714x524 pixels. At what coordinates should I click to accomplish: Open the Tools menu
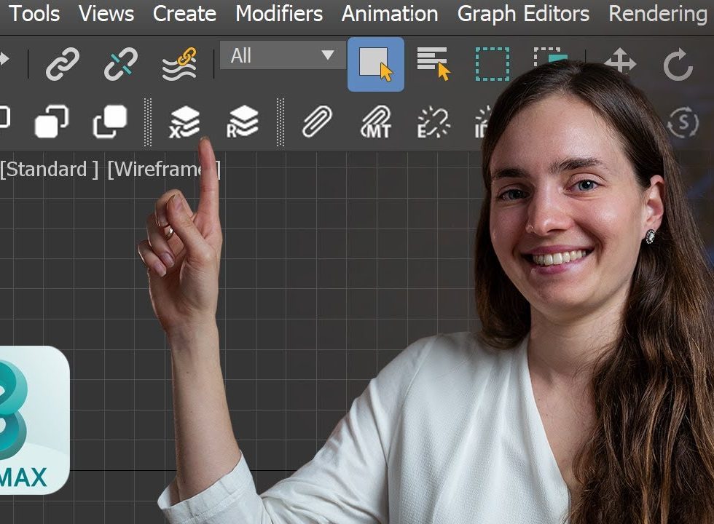34,14
